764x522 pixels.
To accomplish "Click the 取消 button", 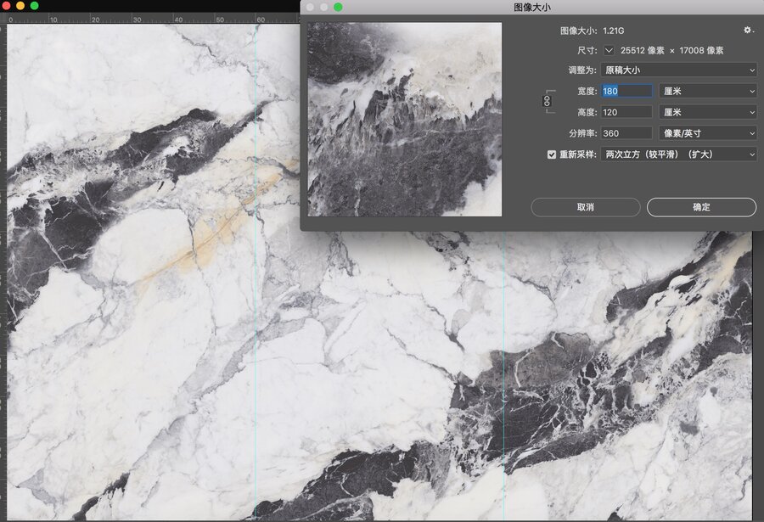I will (586, 207).
